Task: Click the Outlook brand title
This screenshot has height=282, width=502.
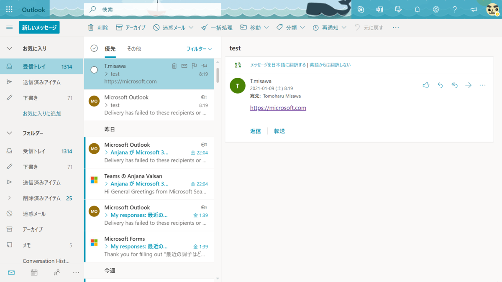Action: point(33,10)
